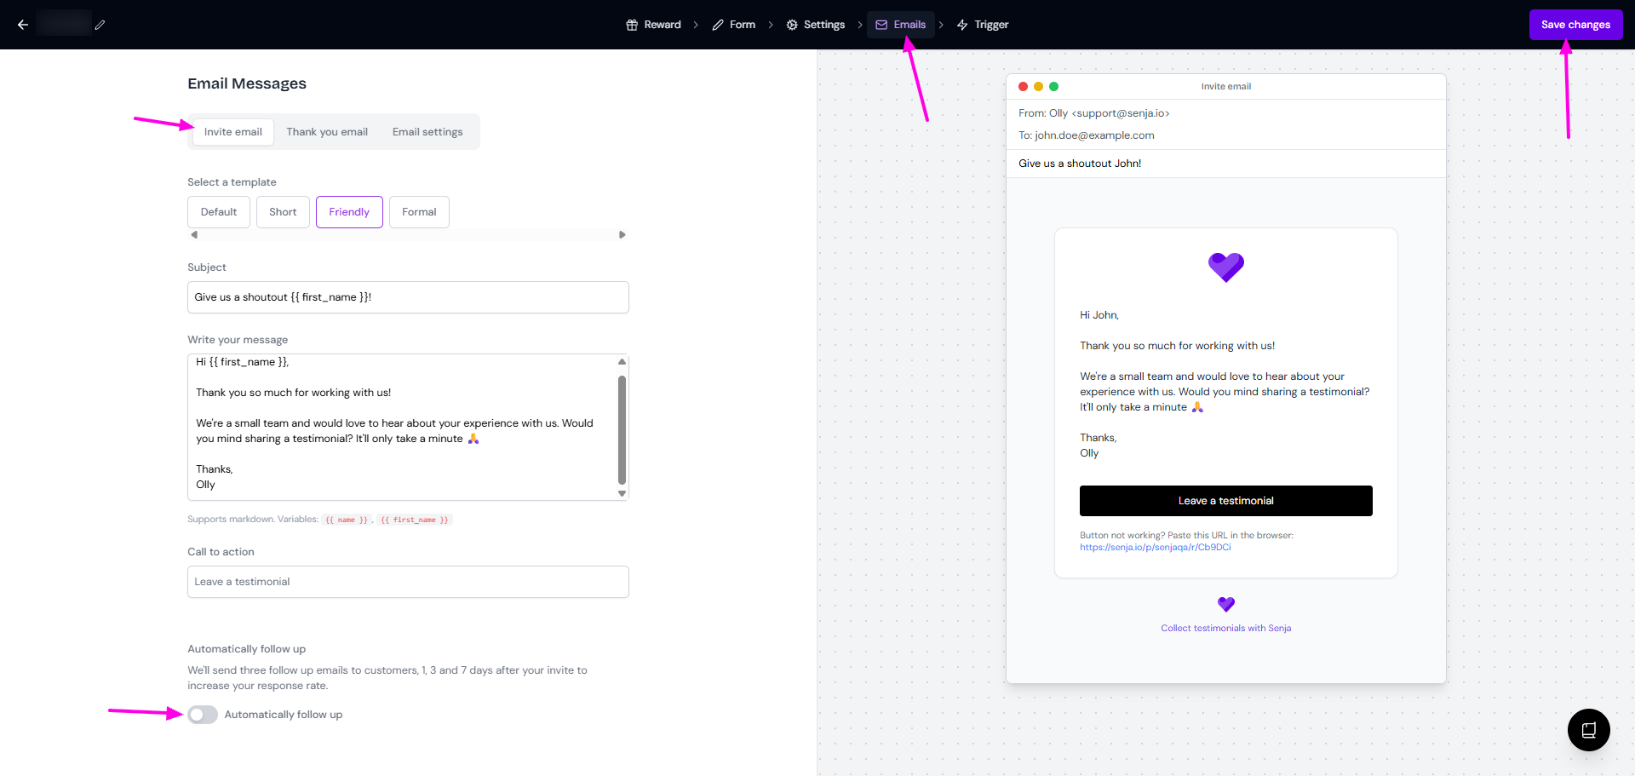
Task: Click the right arrow on template scrollbar
Action: (622, 233)
